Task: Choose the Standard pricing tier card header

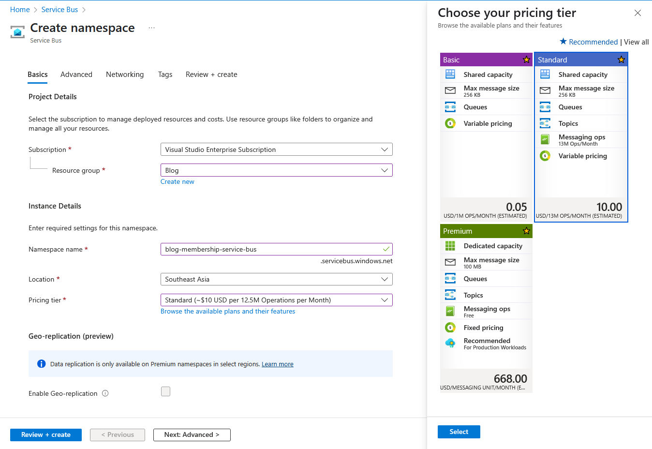Action: point(581,60)
